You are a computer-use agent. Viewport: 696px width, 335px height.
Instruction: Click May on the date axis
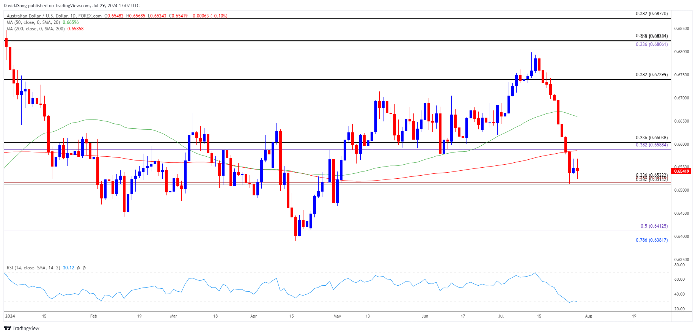[x=337, y=316]
